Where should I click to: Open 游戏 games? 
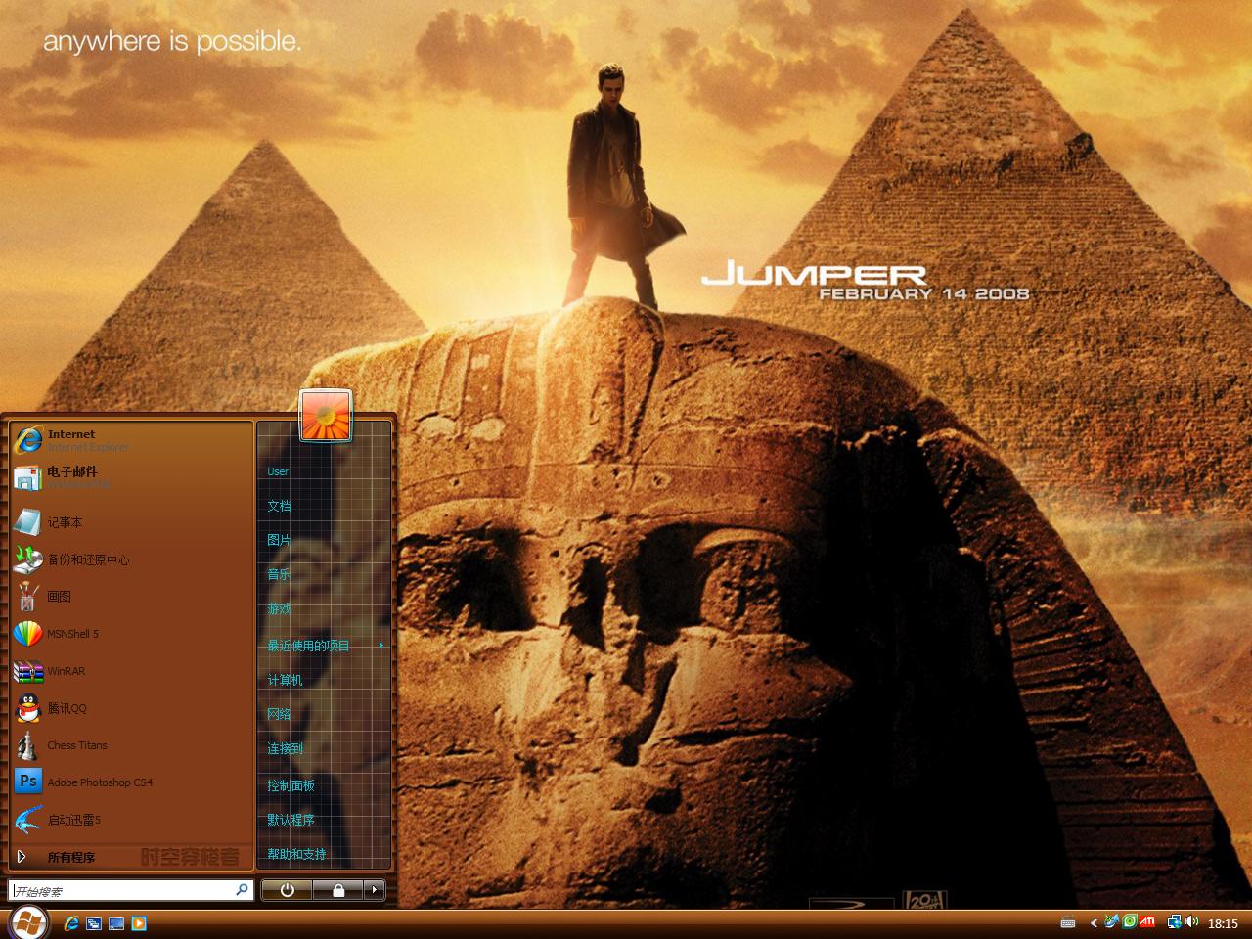[324, 608]
